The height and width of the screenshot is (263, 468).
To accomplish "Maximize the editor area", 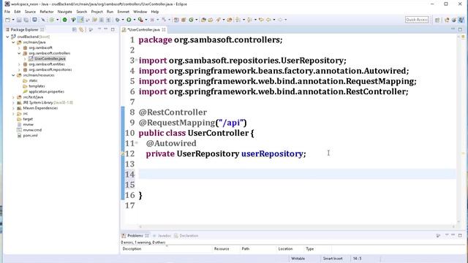I will click(460, 29).
